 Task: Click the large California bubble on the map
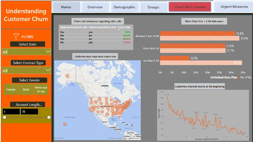pos(92,109)
